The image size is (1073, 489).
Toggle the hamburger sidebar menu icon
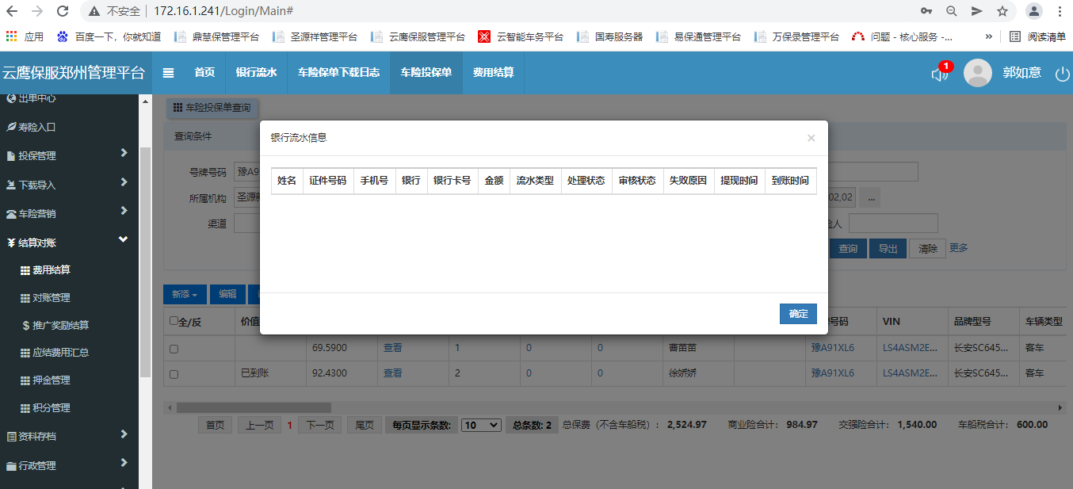[x=168, y=73]
